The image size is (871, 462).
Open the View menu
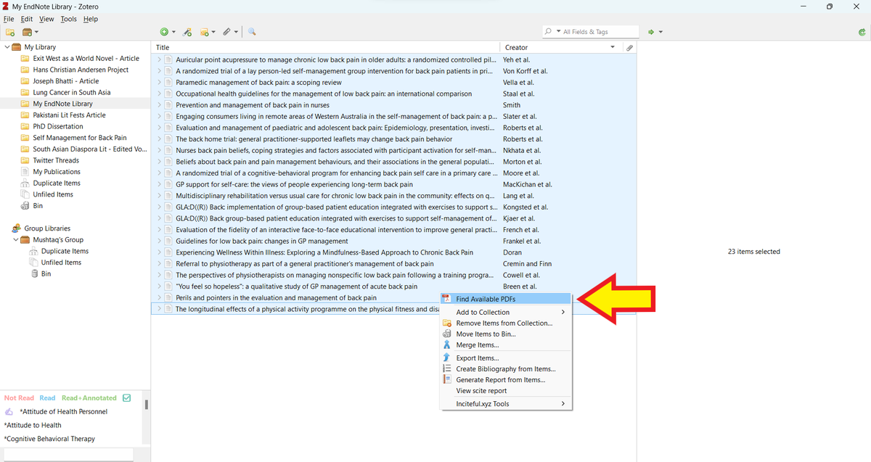coord(46,19)
